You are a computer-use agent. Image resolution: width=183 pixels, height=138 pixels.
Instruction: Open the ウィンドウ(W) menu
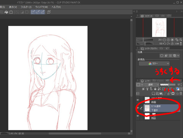(42, 7)
